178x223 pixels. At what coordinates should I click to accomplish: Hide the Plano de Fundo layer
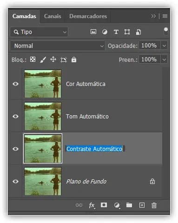(15, 181)
